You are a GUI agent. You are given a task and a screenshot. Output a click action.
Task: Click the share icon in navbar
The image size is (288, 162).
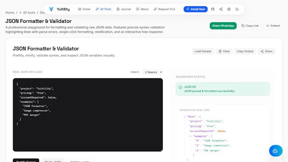221,9
